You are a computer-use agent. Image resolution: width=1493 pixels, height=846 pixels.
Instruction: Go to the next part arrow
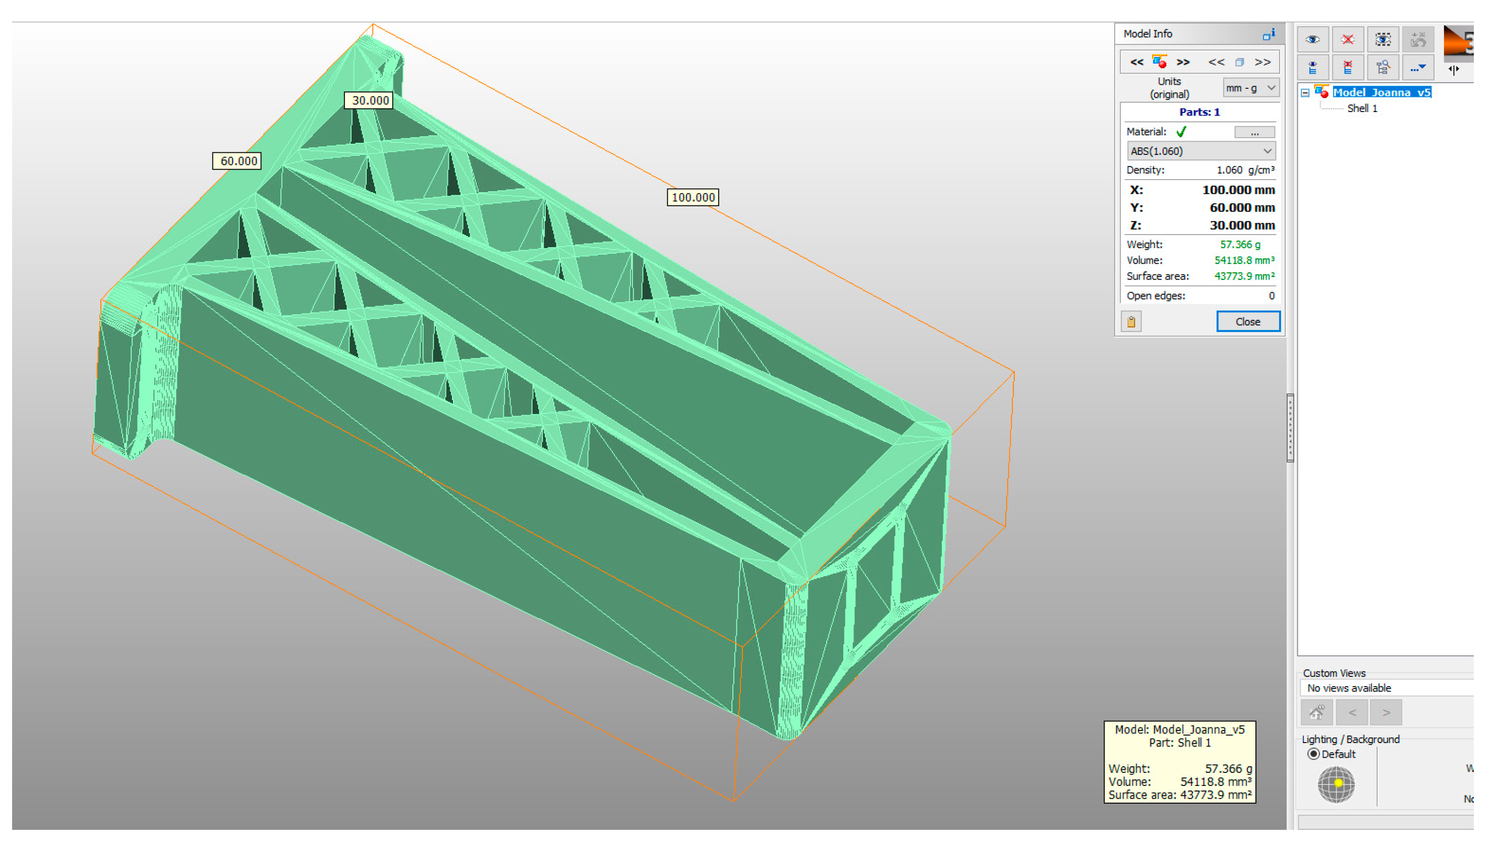pos(1262,62)
